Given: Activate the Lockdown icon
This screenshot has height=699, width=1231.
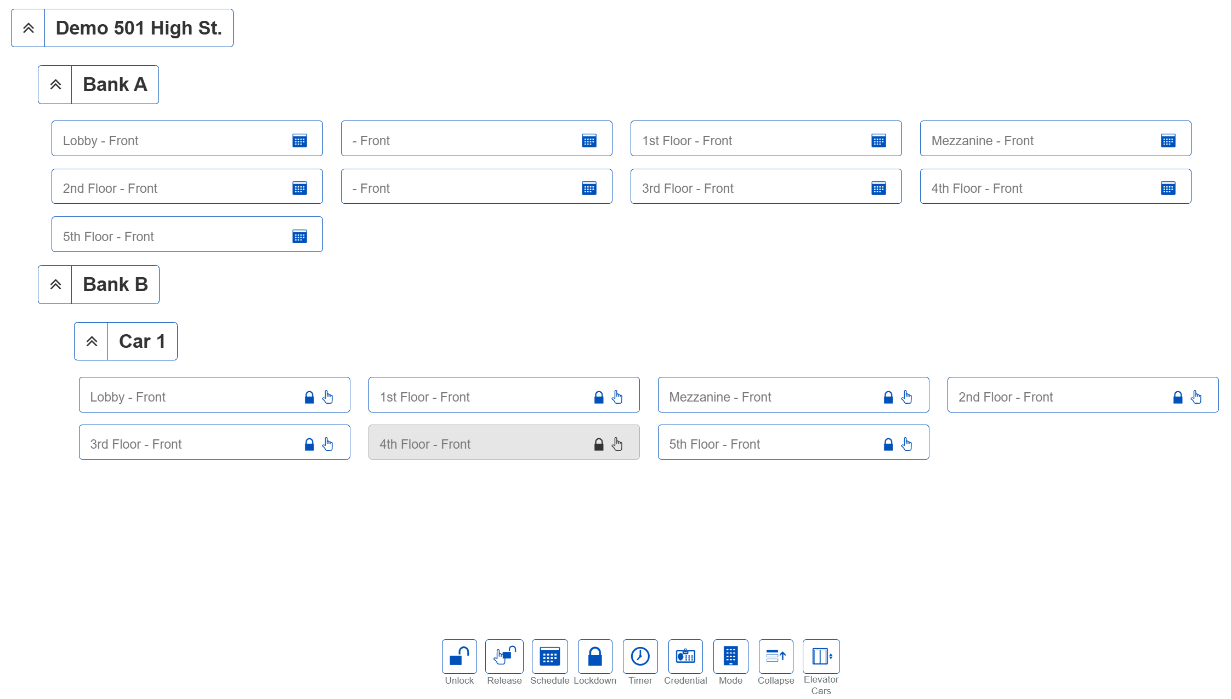Looking at the screenshot, I should [x=594, y=656].
